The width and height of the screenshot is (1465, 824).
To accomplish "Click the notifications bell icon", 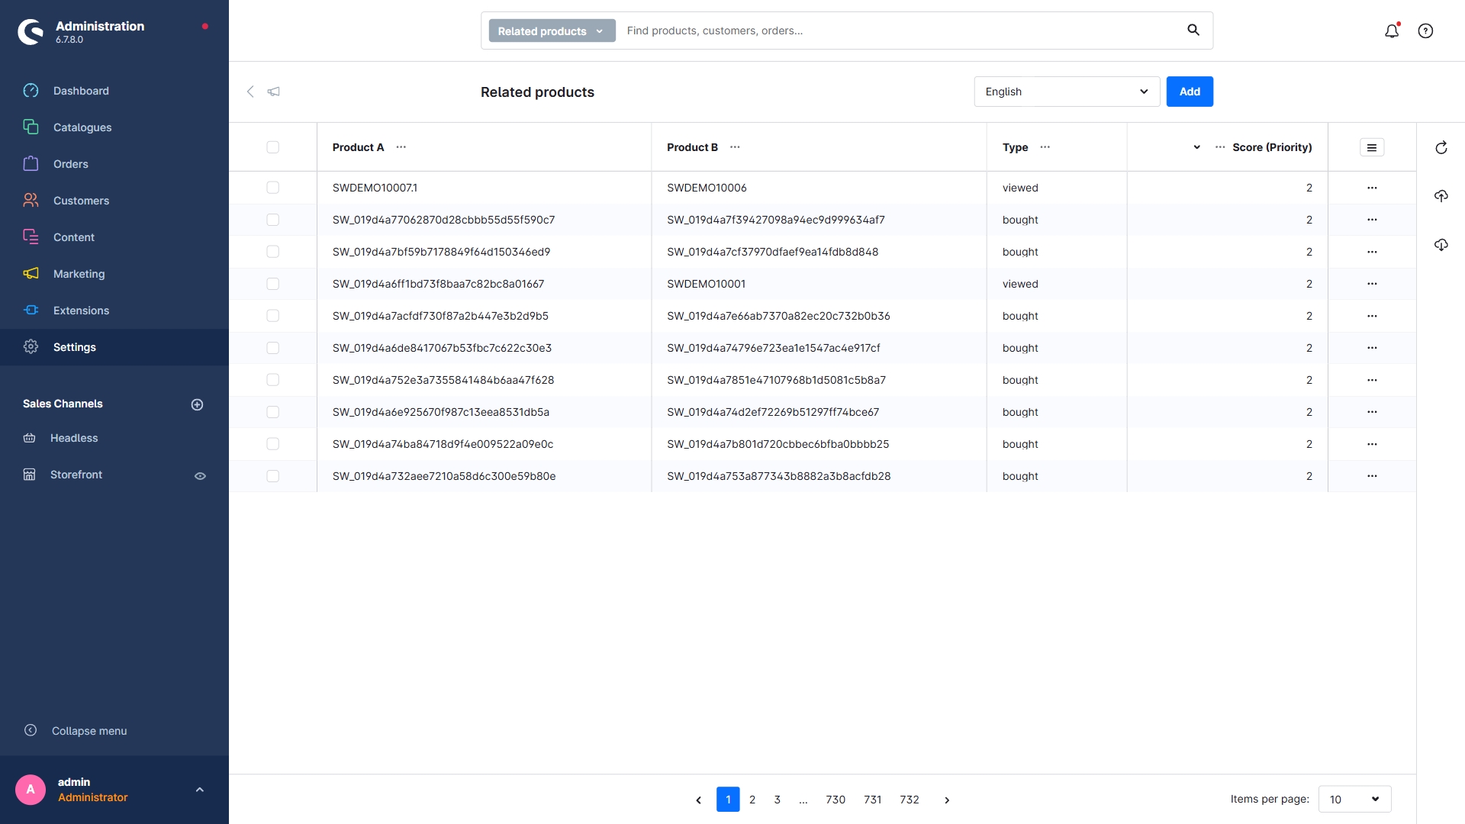I will [1392, 31].
